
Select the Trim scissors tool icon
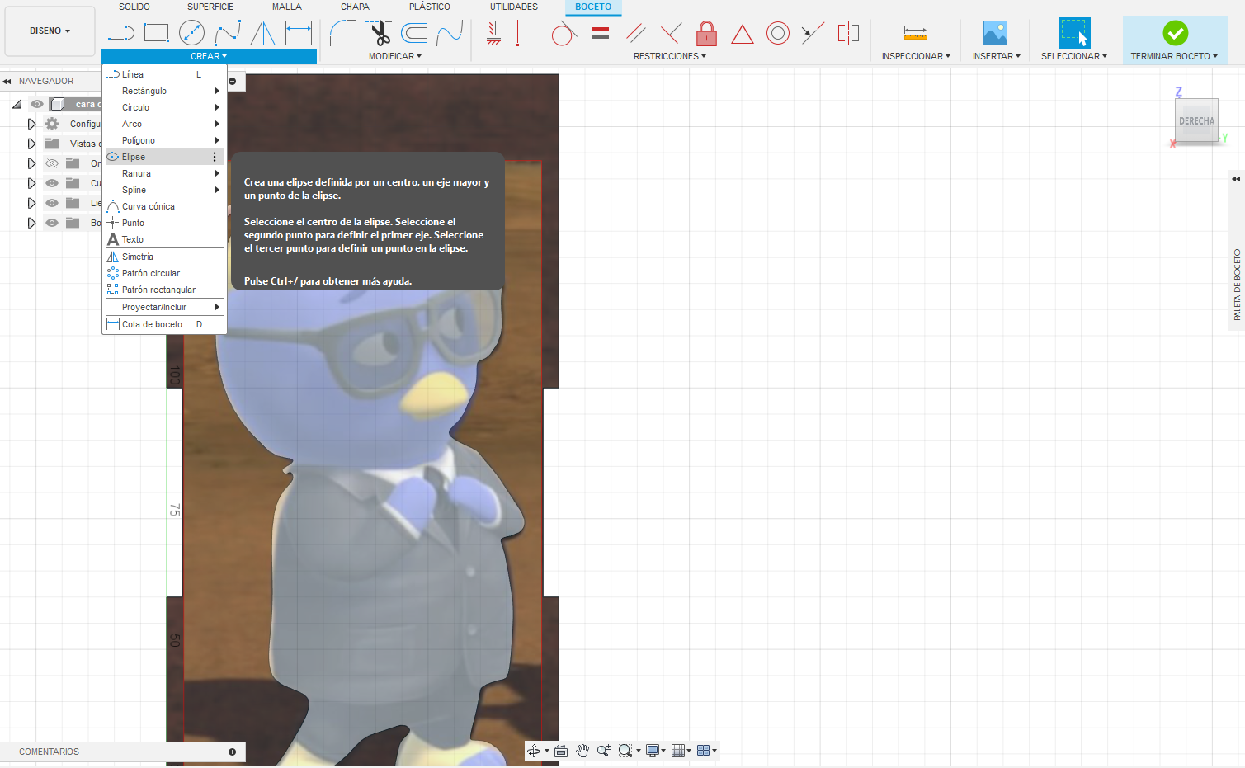tap(379, 33)
